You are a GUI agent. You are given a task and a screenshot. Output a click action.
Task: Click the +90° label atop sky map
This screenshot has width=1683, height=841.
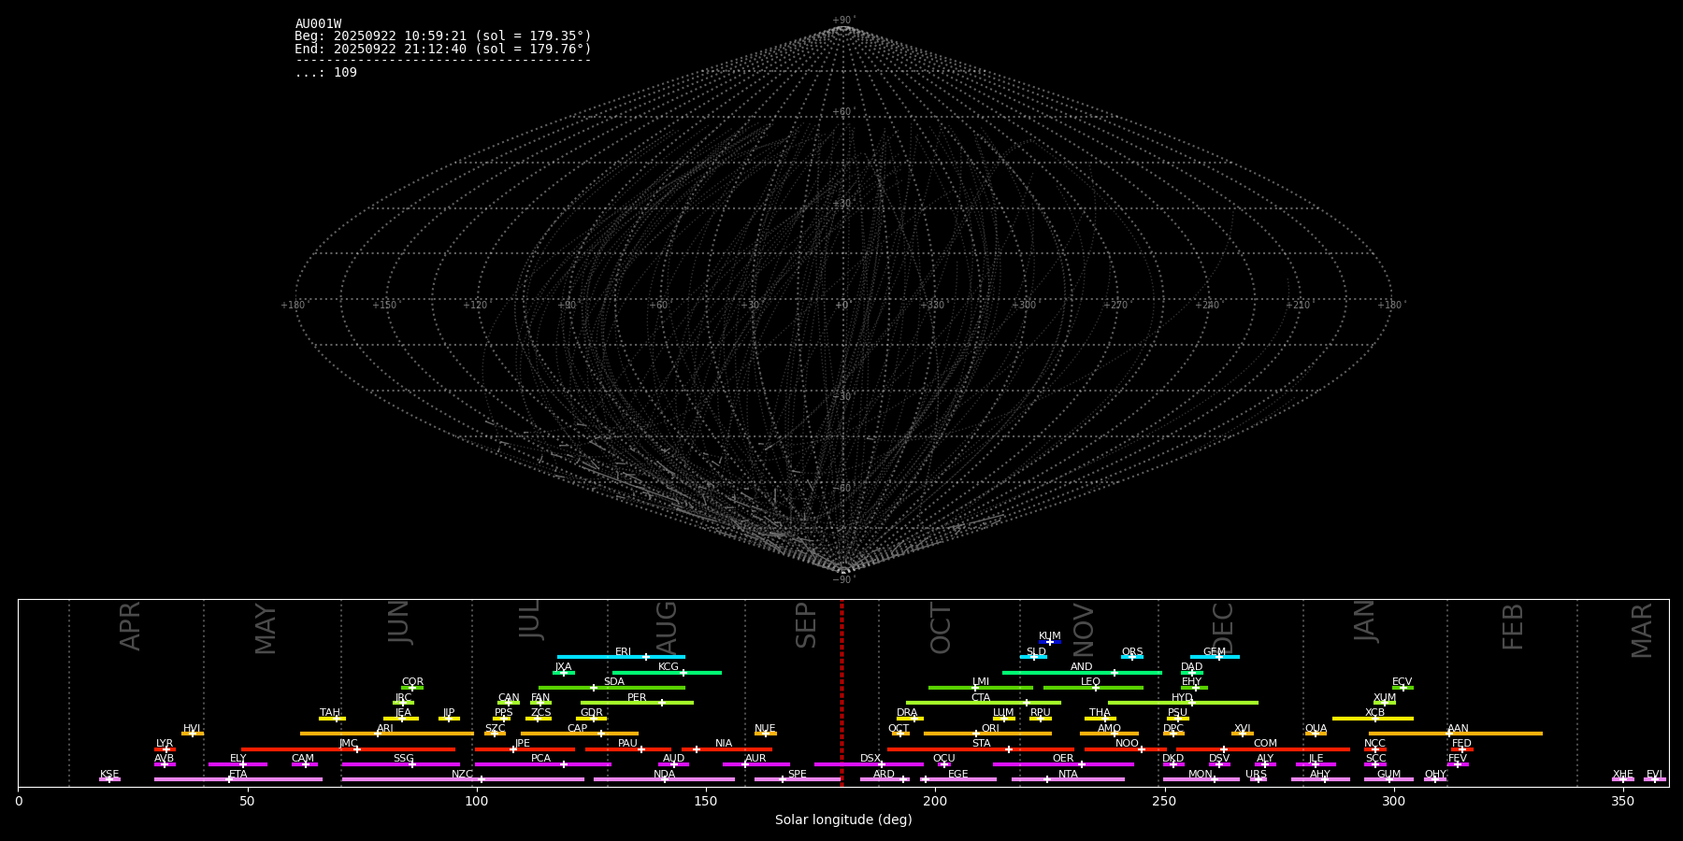[843, 21]
